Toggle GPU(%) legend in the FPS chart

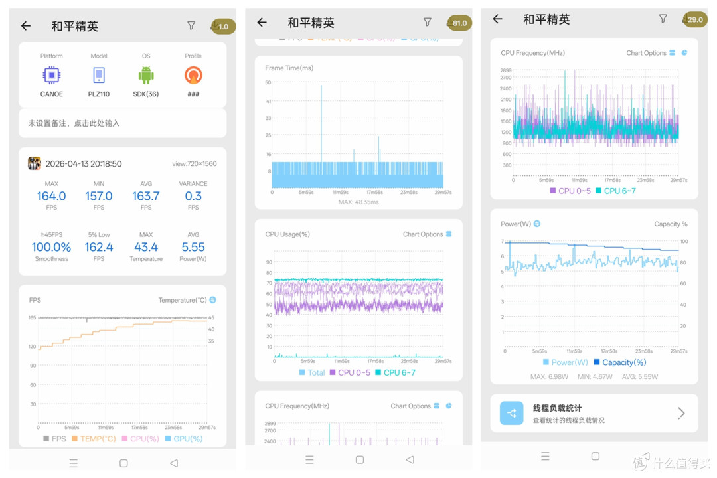pos(183,439)
